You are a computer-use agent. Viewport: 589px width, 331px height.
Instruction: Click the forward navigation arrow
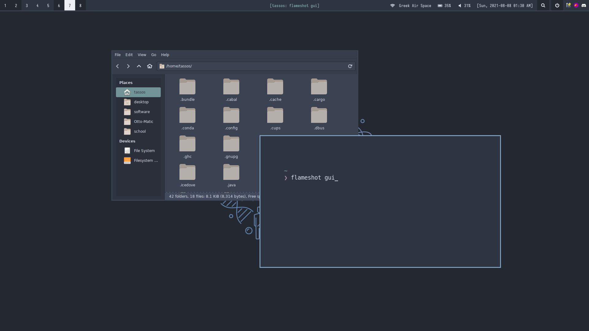[128, 66]
